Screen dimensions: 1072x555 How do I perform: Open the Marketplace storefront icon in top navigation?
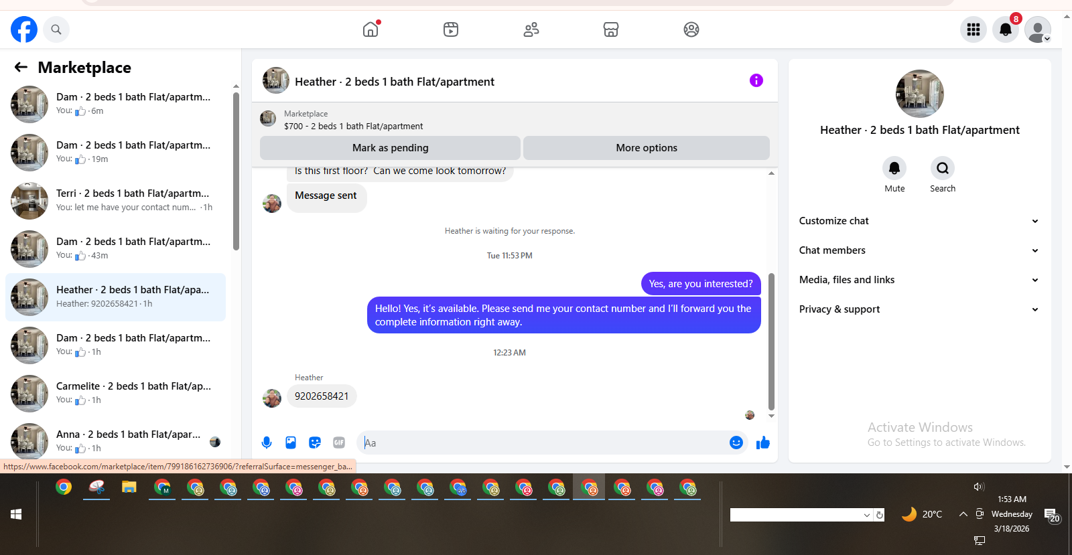(611, 29)
